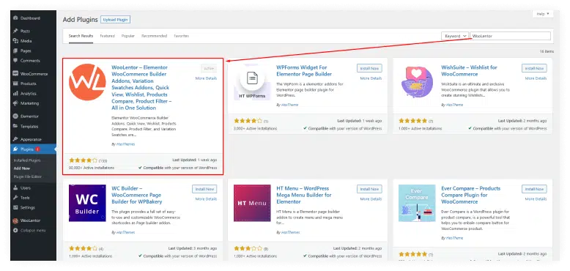The height and width of the screenshot is (271, 570).
Task: Click the Plugins plug icon
Action: tap(15, 149)
